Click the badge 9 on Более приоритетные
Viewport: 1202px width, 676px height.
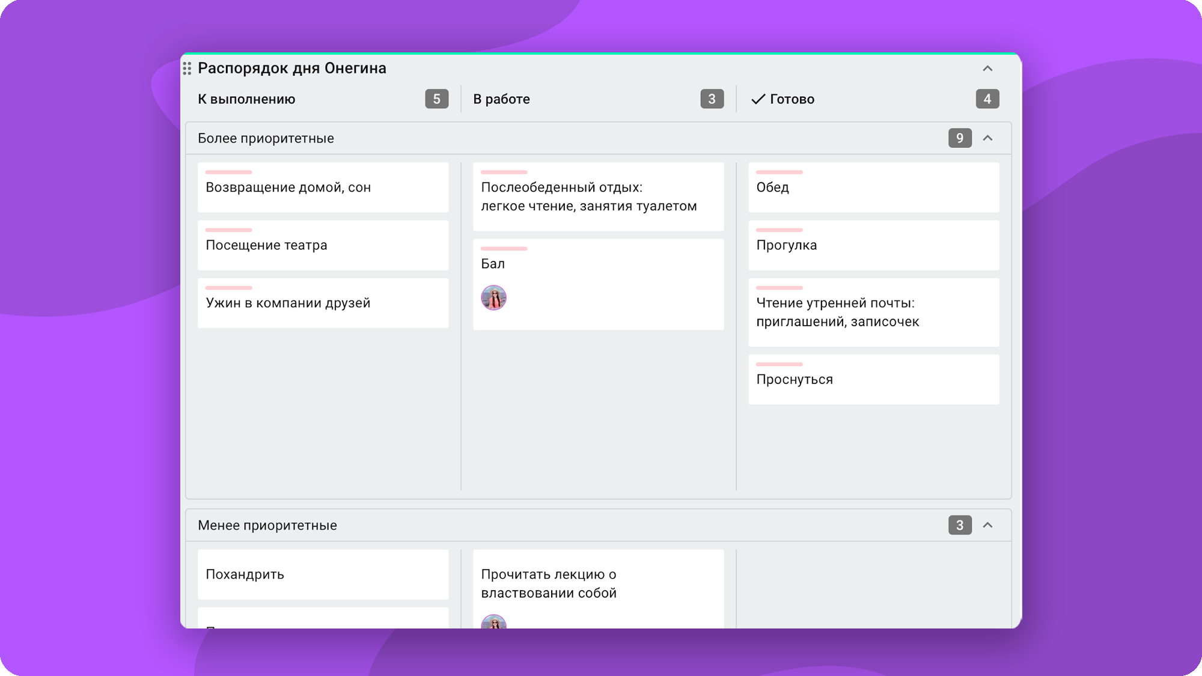(x=960, y=138)
